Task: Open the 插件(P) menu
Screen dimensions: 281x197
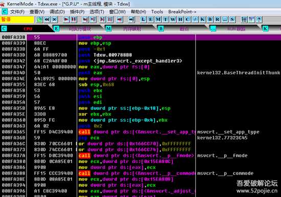Action: 77,12
